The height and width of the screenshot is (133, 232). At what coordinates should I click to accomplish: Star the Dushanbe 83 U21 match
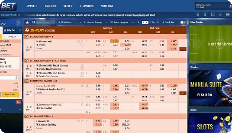82,86
